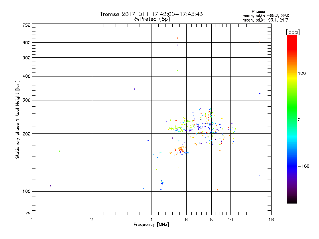Click the 'mean, sd,X: 93.4, 29.7' statistic
This screenshot has height=239, width=319.
click(265, 20)
